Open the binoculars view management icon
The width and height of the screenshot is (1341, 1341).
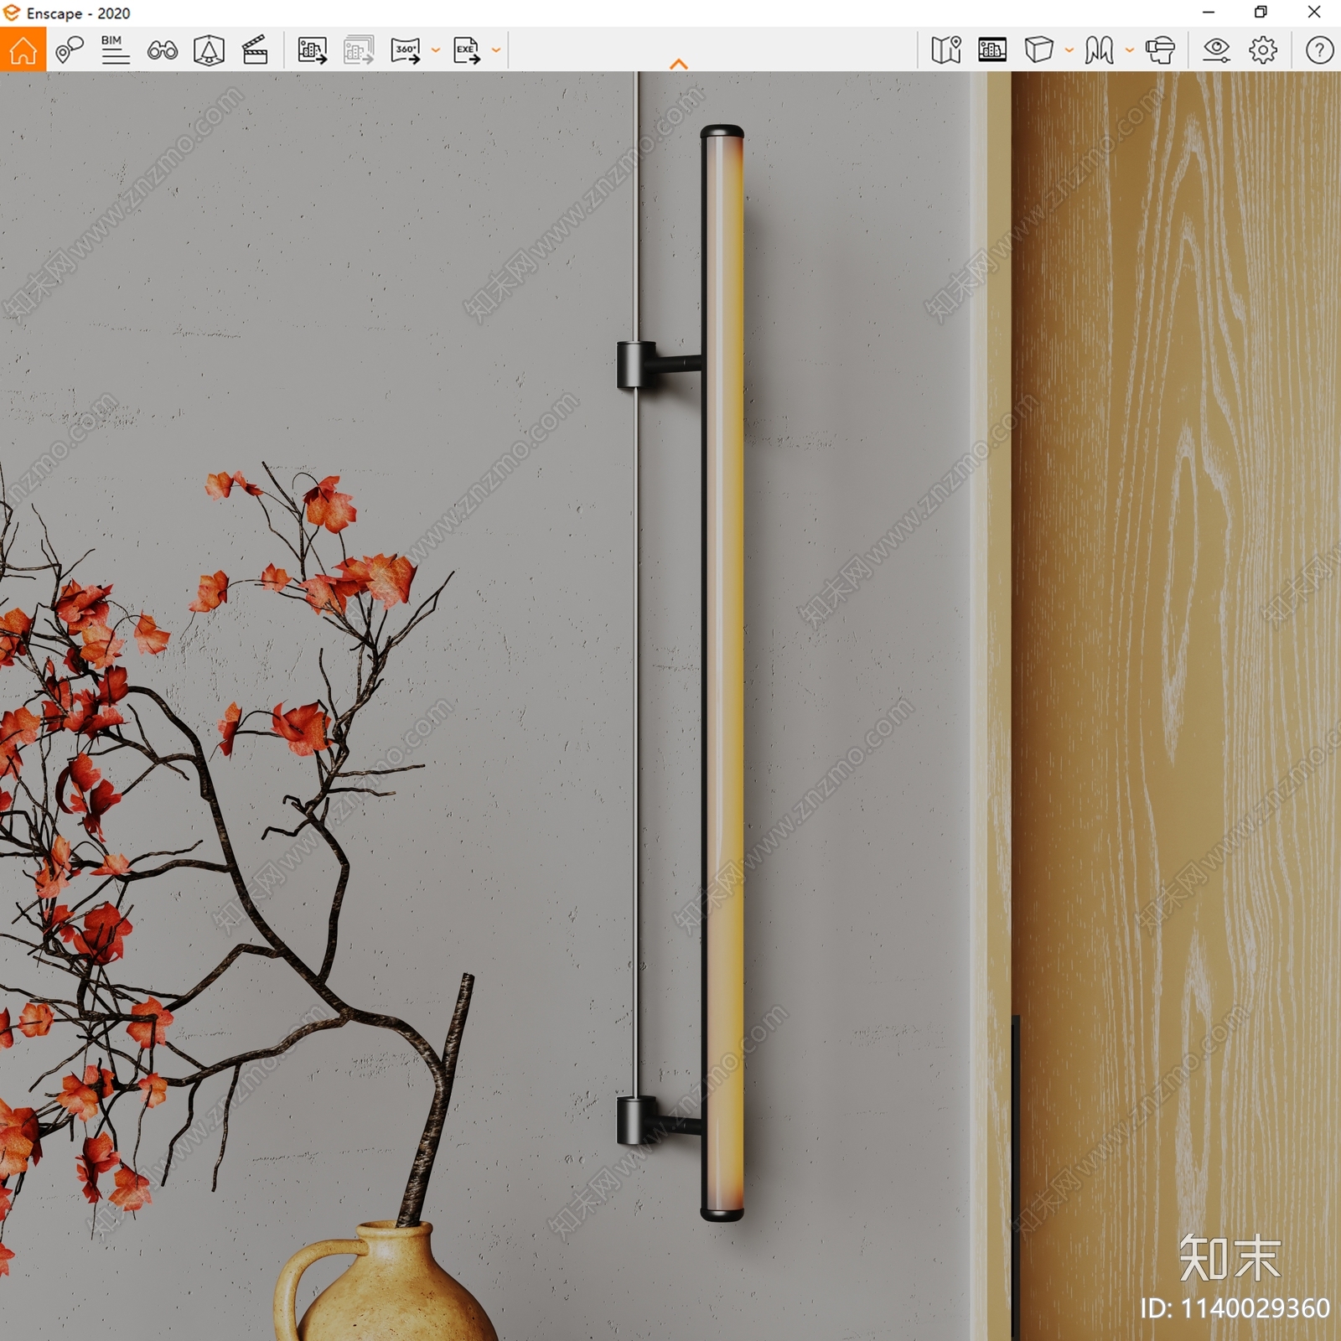pos(162,50)
